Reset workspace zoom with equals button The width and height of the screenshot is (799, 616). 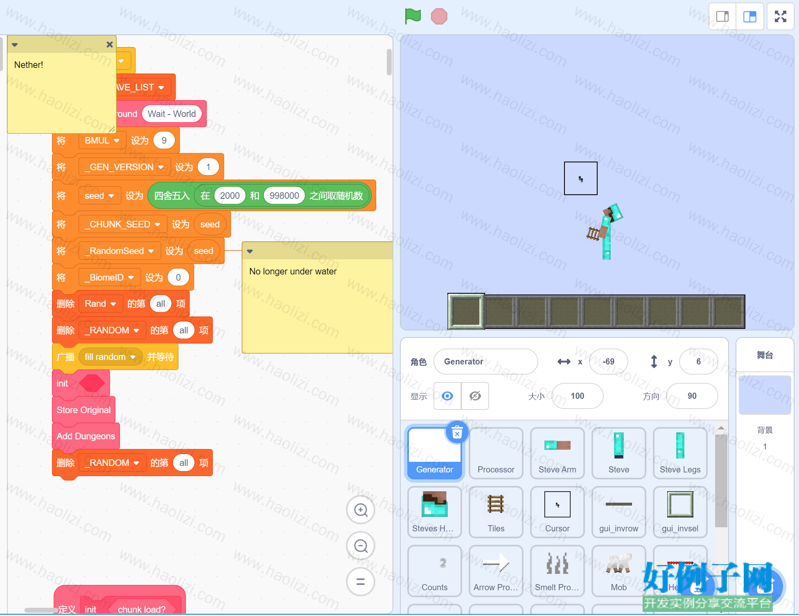(361, 581)
